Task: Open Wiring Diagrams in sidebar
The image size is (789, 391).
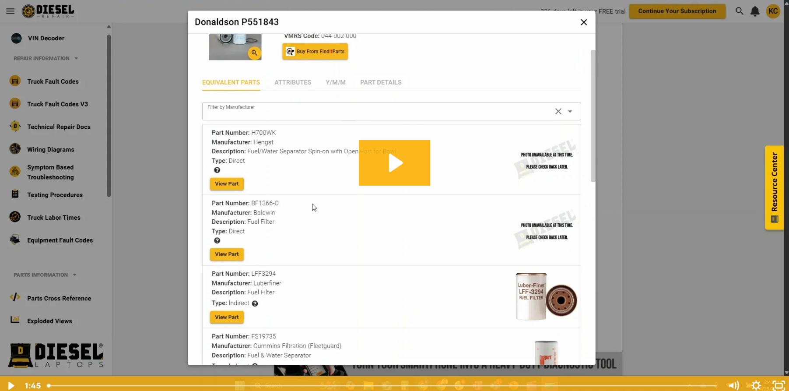Action: coord(50,150)
